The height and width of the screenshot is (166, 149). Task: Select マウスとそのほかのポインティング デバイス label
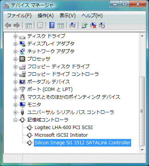[x=74, y=97]
